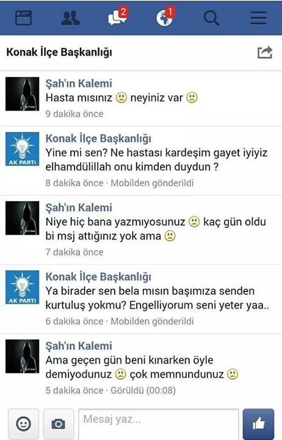This screenshot has width=282, height=440.
Task: Tap the camera attachment icon
Action: [x=59, y=424]
